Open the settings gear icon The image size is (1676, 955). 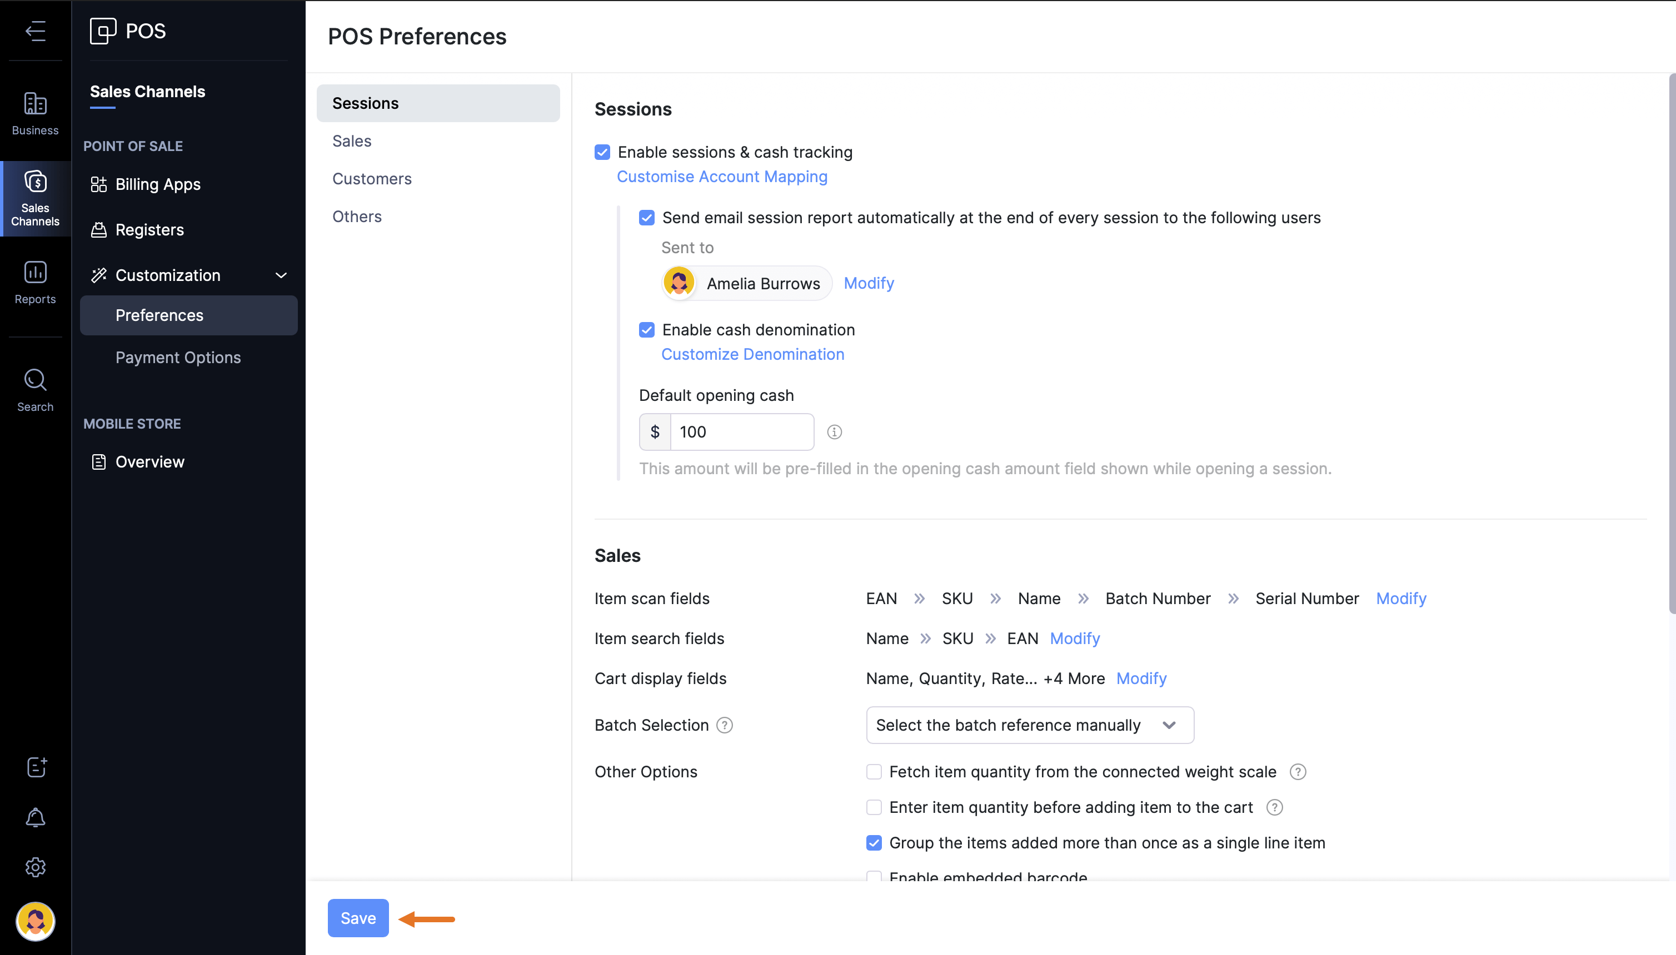pos(36,867)
